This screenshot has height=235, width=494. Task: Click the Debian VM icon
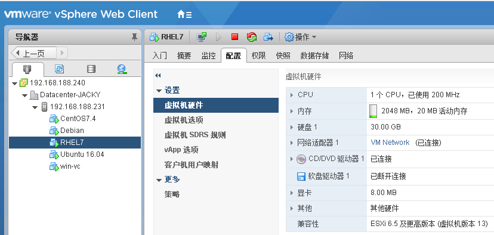(x=54, y=131)
